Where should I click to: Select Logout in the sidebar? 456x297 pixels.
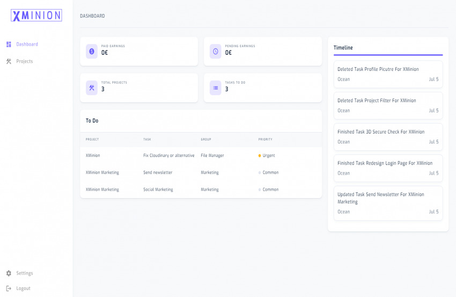click(x=23, y=288)
